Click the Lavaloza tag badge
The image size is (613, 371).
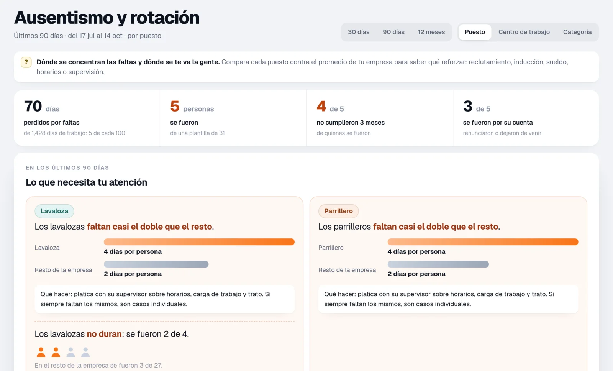(54, 211)
